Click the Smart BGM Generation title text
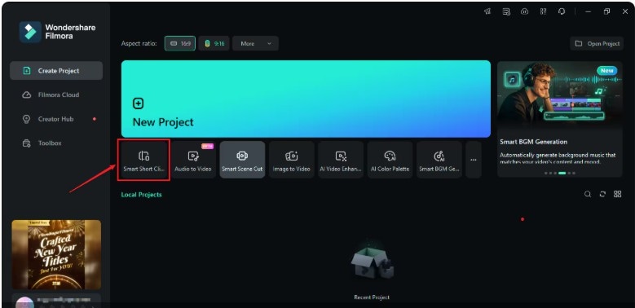Screen dimensions: 635x308 click(533, 142)
